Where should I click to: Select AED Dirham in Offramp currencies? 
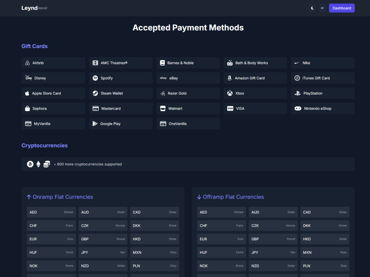point(222,212)
